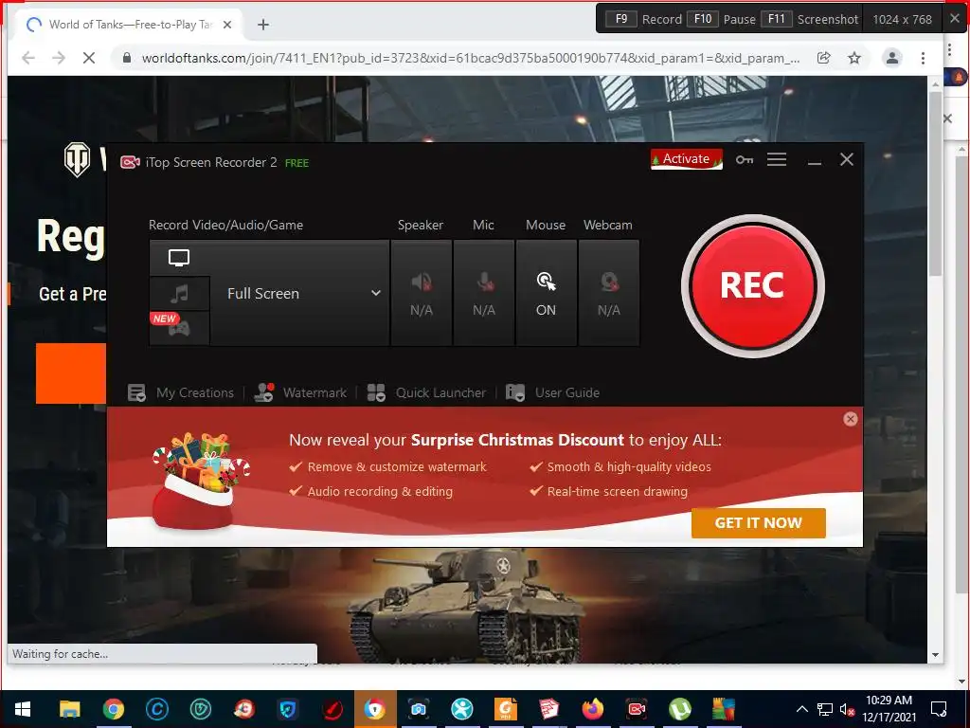Dismiss the Christmas discount banner
Viewport: 970px width, 728px height.
click(850, 419)
